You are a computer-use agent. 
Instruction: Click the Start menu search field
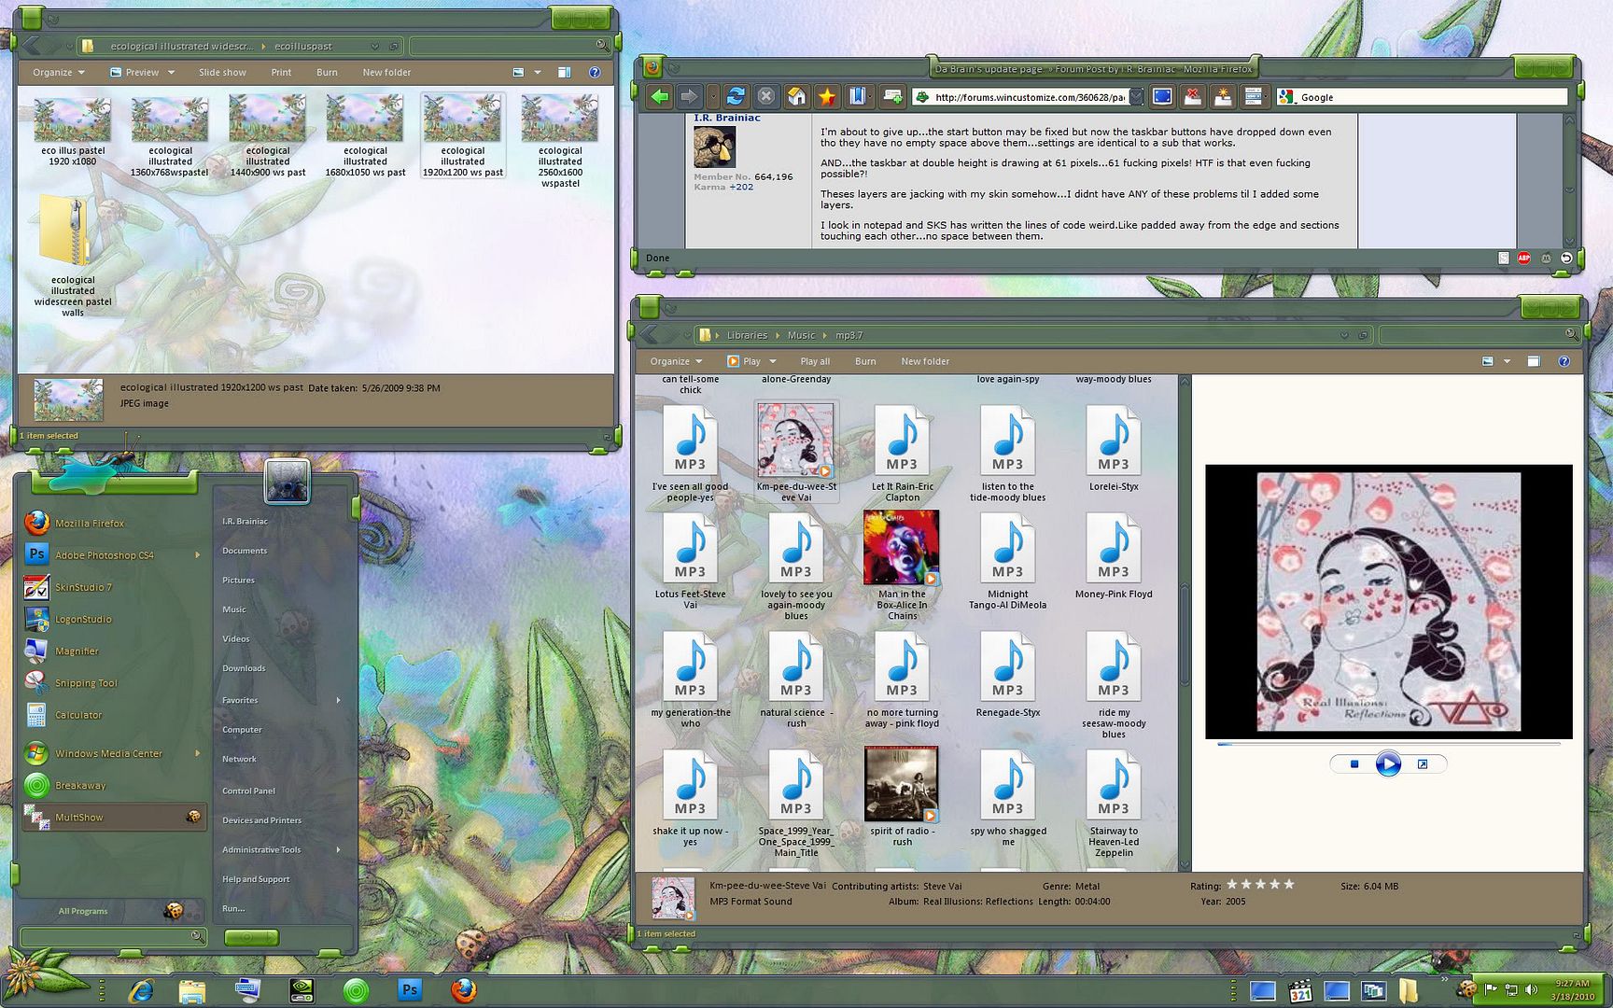(112, 936)
